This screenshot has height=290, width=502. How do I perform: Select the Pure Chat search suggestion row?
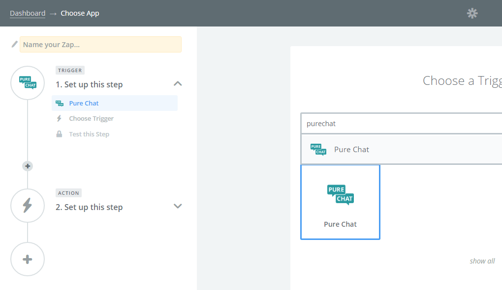[x=402, y=149]
